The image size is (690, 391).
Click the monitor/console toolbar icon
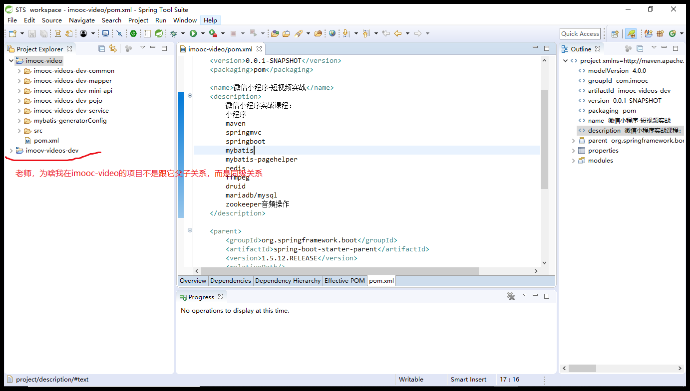(x=105, y=33)
